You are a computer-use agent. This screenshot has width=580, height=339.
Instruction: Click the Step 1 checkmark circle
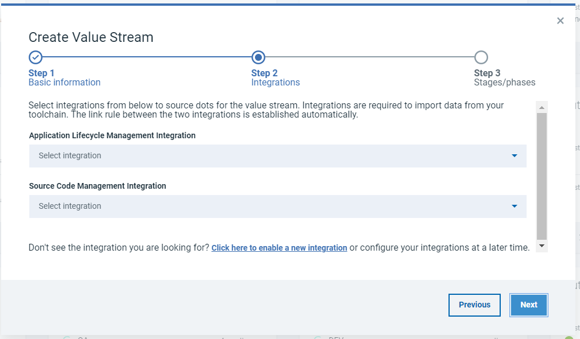36,57
